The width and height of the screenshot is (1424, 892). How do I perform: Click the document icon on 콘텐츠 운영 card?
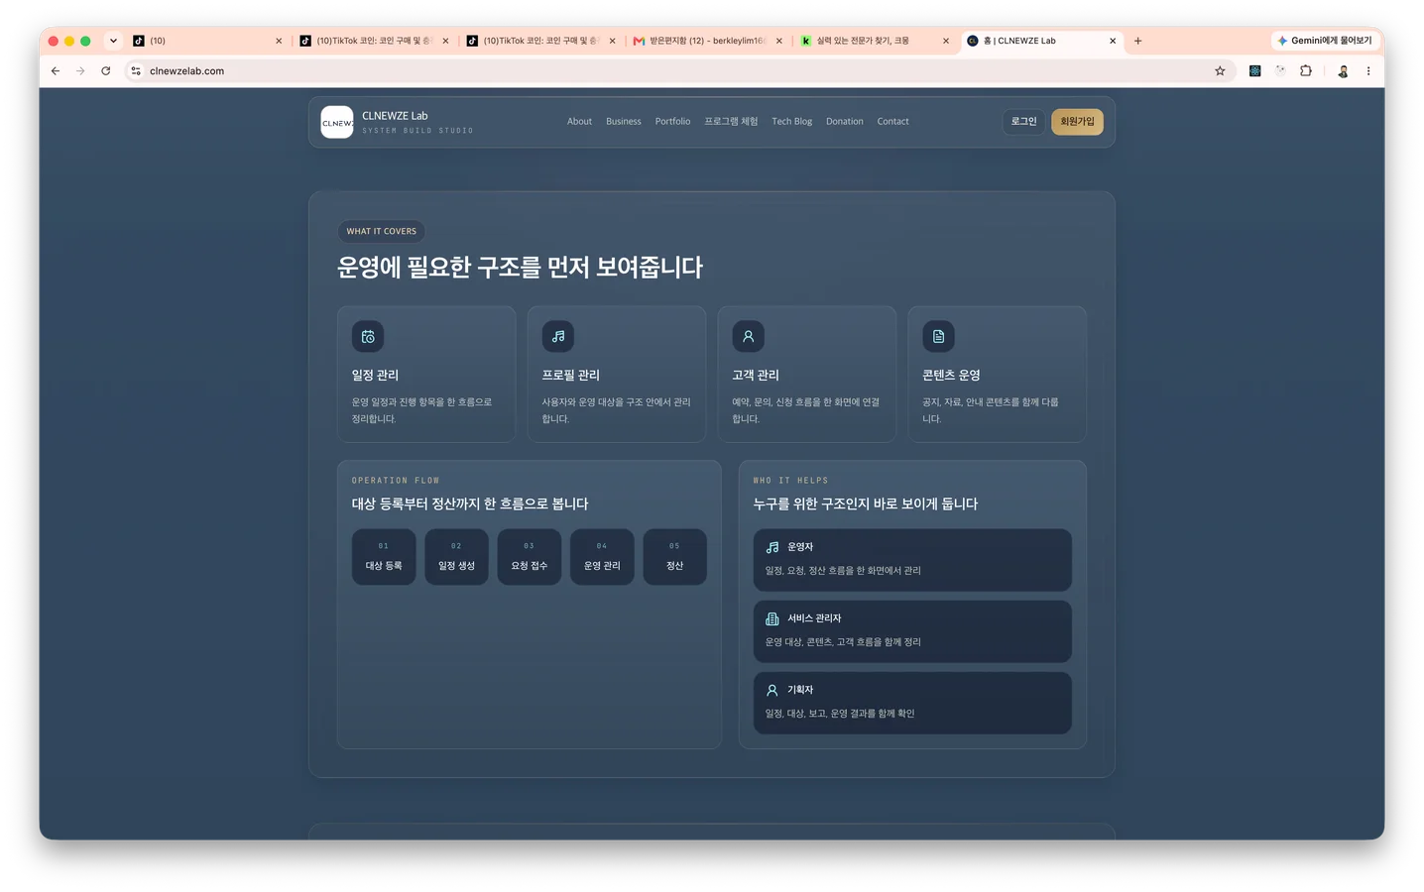(939, 337)
